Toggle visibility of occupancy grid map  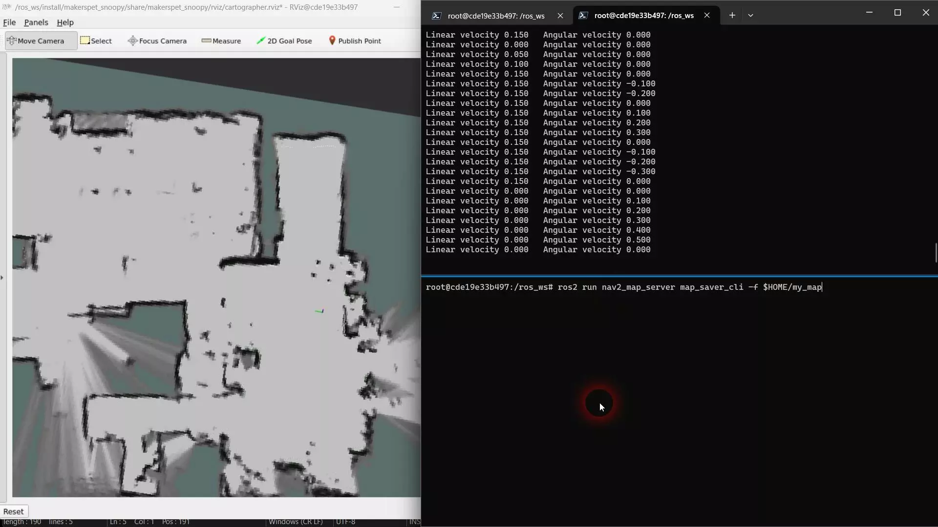[3, 277]
